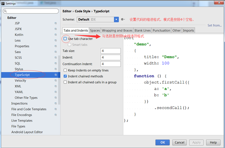Open the Imports tab
Image resolution: width=225 pixels, height=148 pixels.
188,30
